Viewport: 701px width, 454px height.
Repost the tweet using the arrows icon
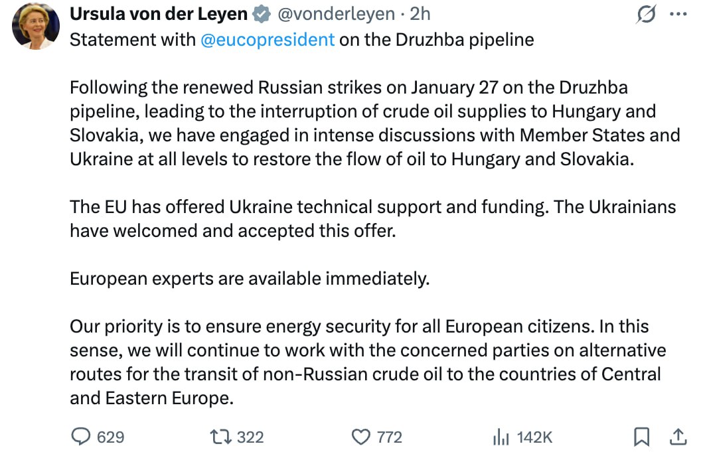[x=218, y=436]
